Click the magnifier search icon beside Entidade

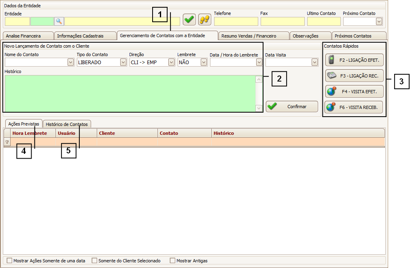[x=59, y=21]
